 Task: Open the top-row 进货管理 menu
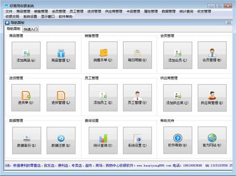point(94,11)
